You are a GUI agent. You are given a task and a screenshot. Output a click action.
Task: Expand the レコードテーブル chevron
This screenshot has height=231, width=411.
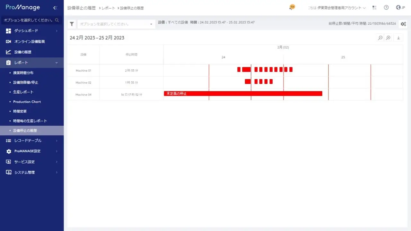point(57,141)
